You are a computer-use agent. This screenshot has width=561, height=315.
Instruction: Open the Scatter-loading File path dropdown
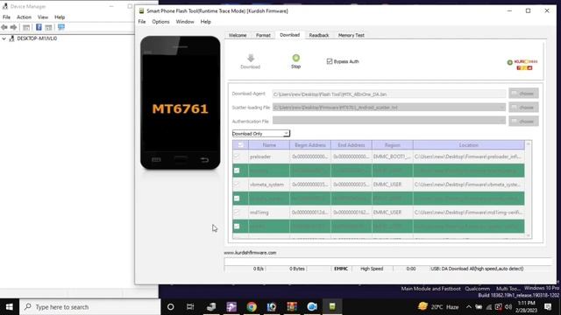tap(502, 107)
